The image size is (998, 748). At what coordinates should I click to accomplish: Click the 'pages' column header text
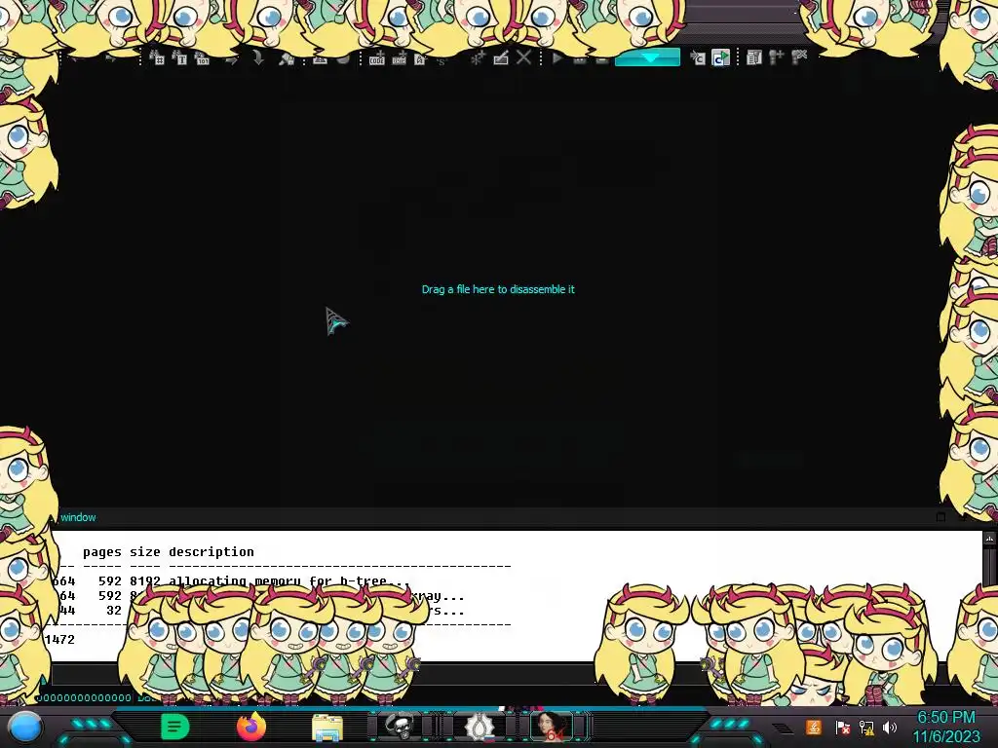(x=101, y=552)
